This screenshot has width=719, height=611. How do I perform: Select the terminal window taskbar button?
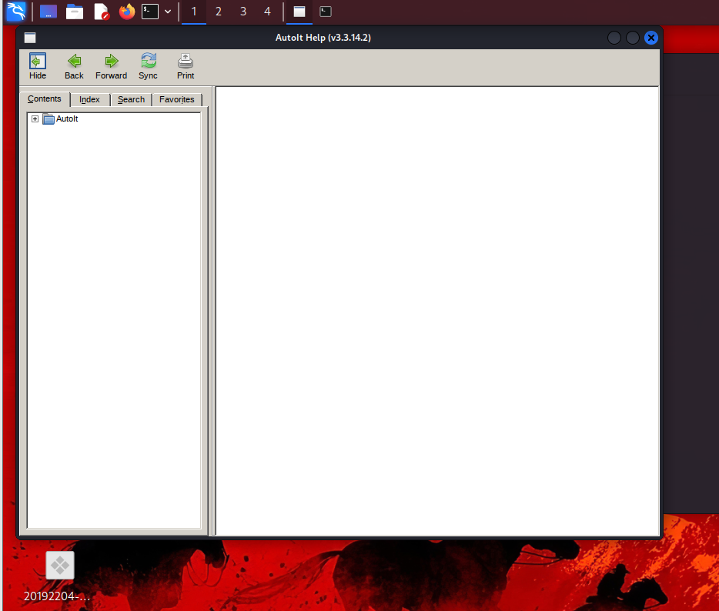(x=326, y=12)
